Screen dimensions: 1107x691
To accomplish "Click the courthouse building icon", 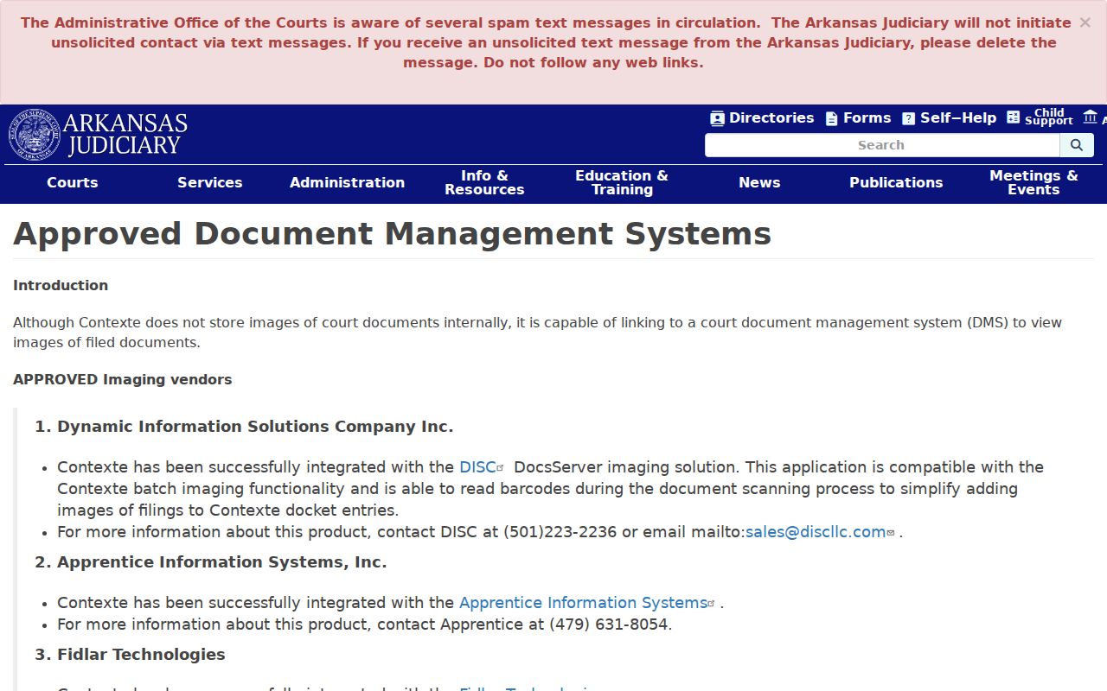I will (x=1090, y=117).
